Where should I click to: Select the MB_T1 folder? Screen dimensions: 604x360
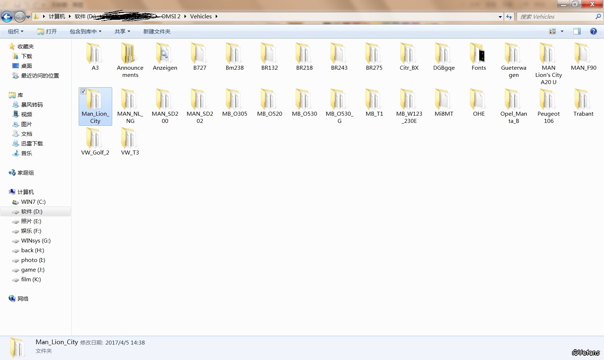click(374, 103)
